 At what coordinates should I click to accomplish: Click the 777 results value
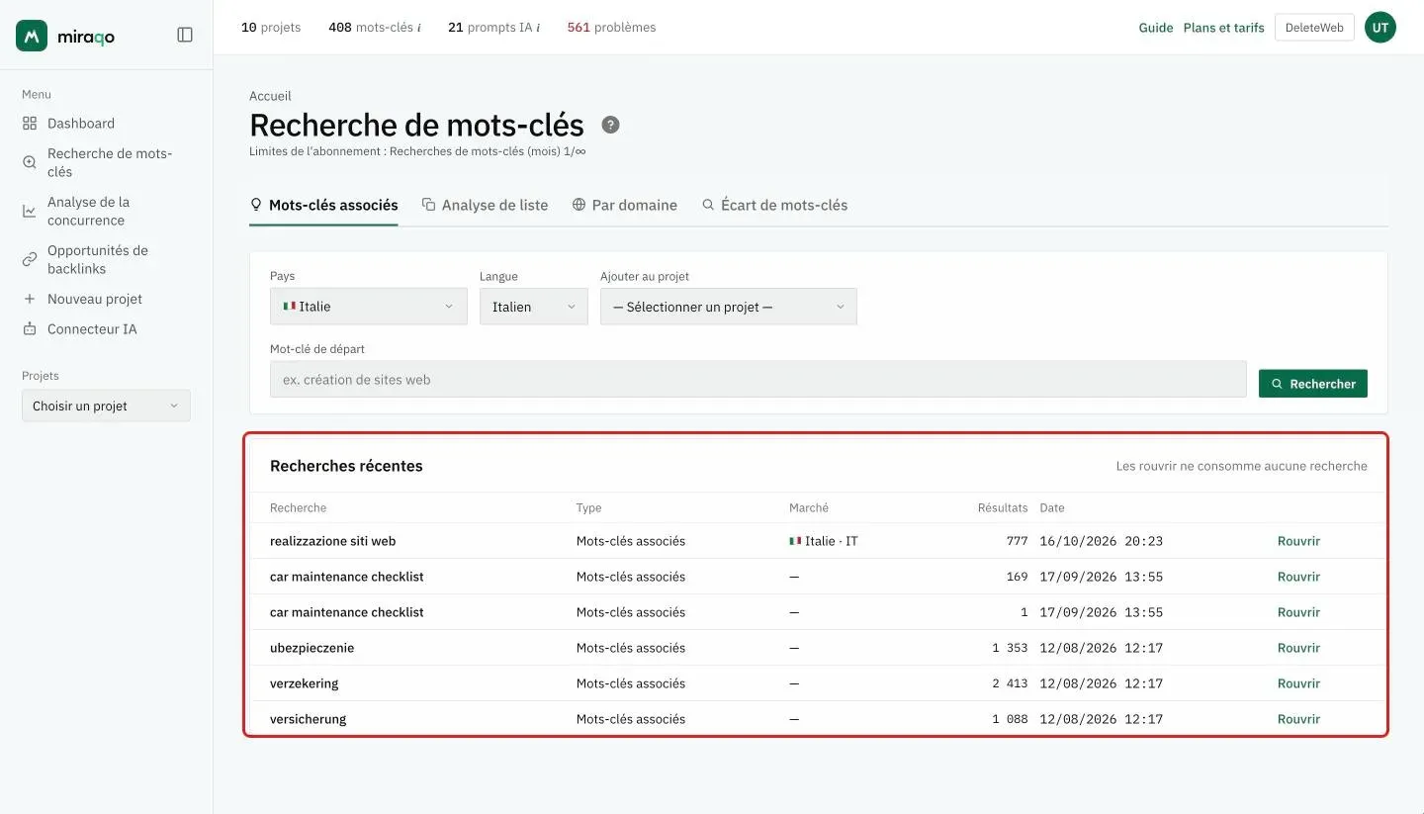coord(1016,541)
